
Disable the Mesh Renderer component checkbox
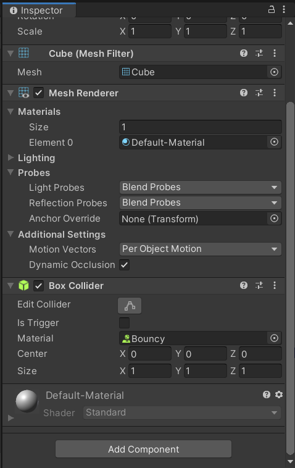[x=38, y=93]
